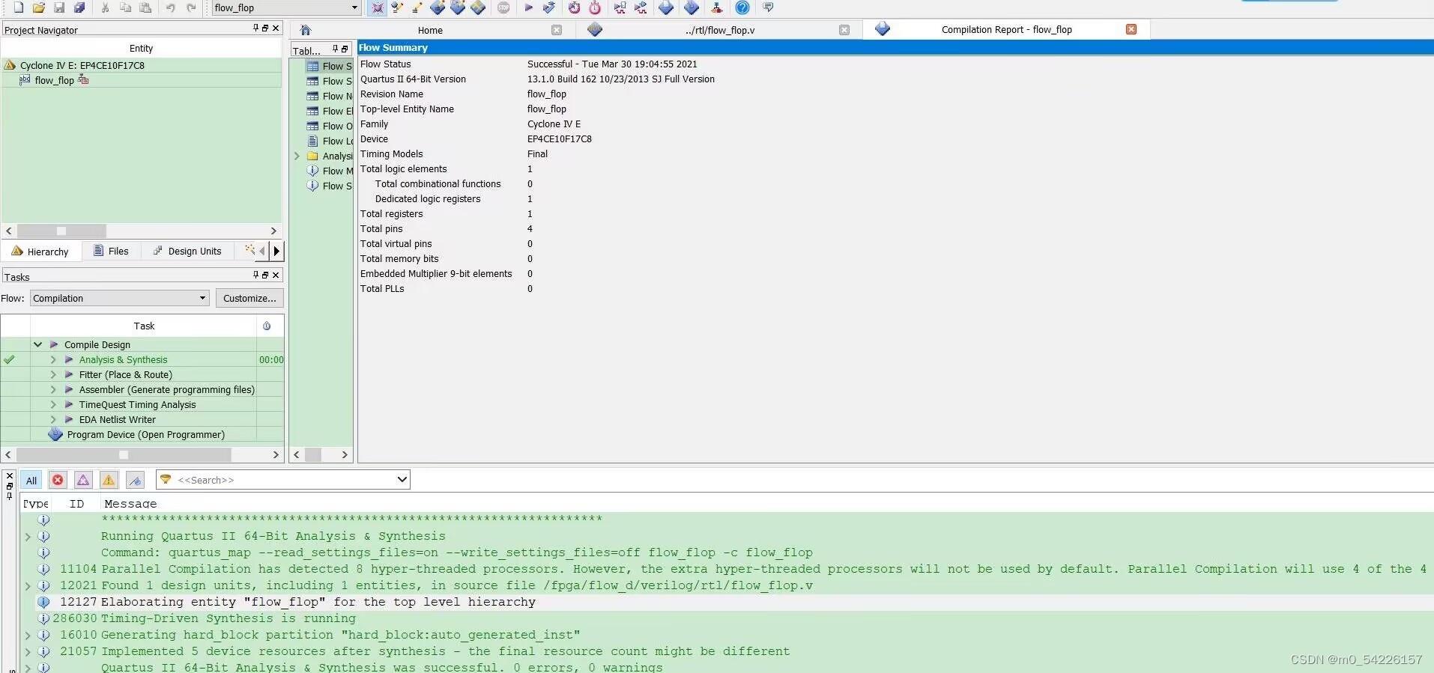This screenshot has width=1434, height=673.
Task: Start compilation with the play icon
Action: 528,7
